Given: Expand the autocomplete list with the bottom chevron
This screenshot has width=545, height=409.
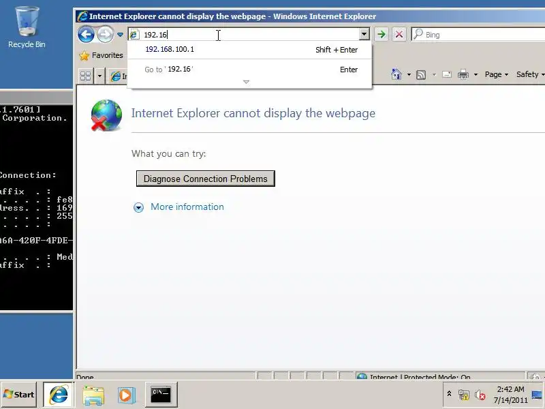Looking at the screenshot, I should coord(246,82).
